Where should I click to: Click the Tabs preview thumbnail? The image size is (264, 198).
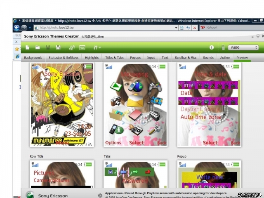point(135,174)
